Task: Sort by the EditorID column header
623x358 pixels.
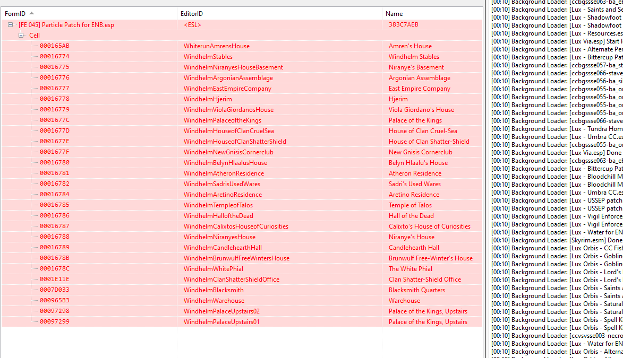Action: click(279, 13)
